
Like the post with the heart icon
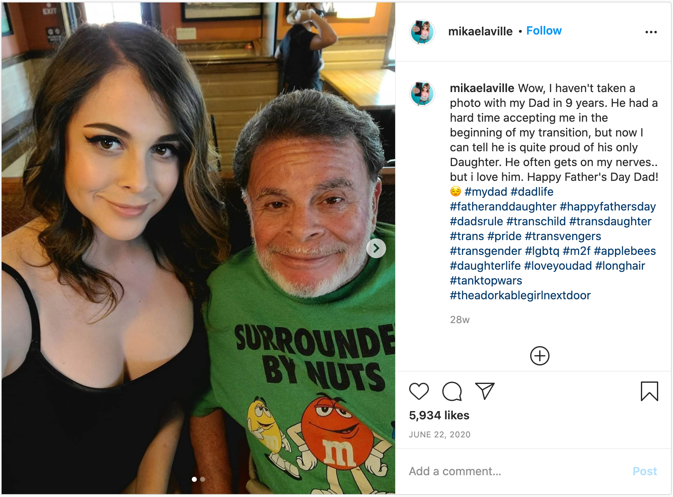[419, 391]
